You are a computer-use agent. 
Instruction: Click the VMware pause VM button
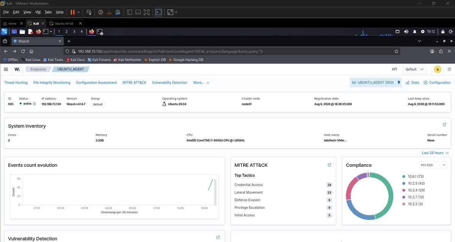tap(72, 12)
